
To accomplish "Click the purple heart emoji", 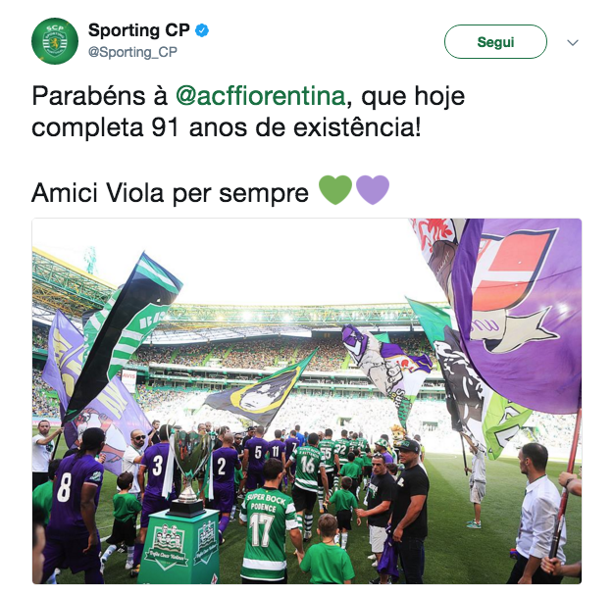I will 373,190.
